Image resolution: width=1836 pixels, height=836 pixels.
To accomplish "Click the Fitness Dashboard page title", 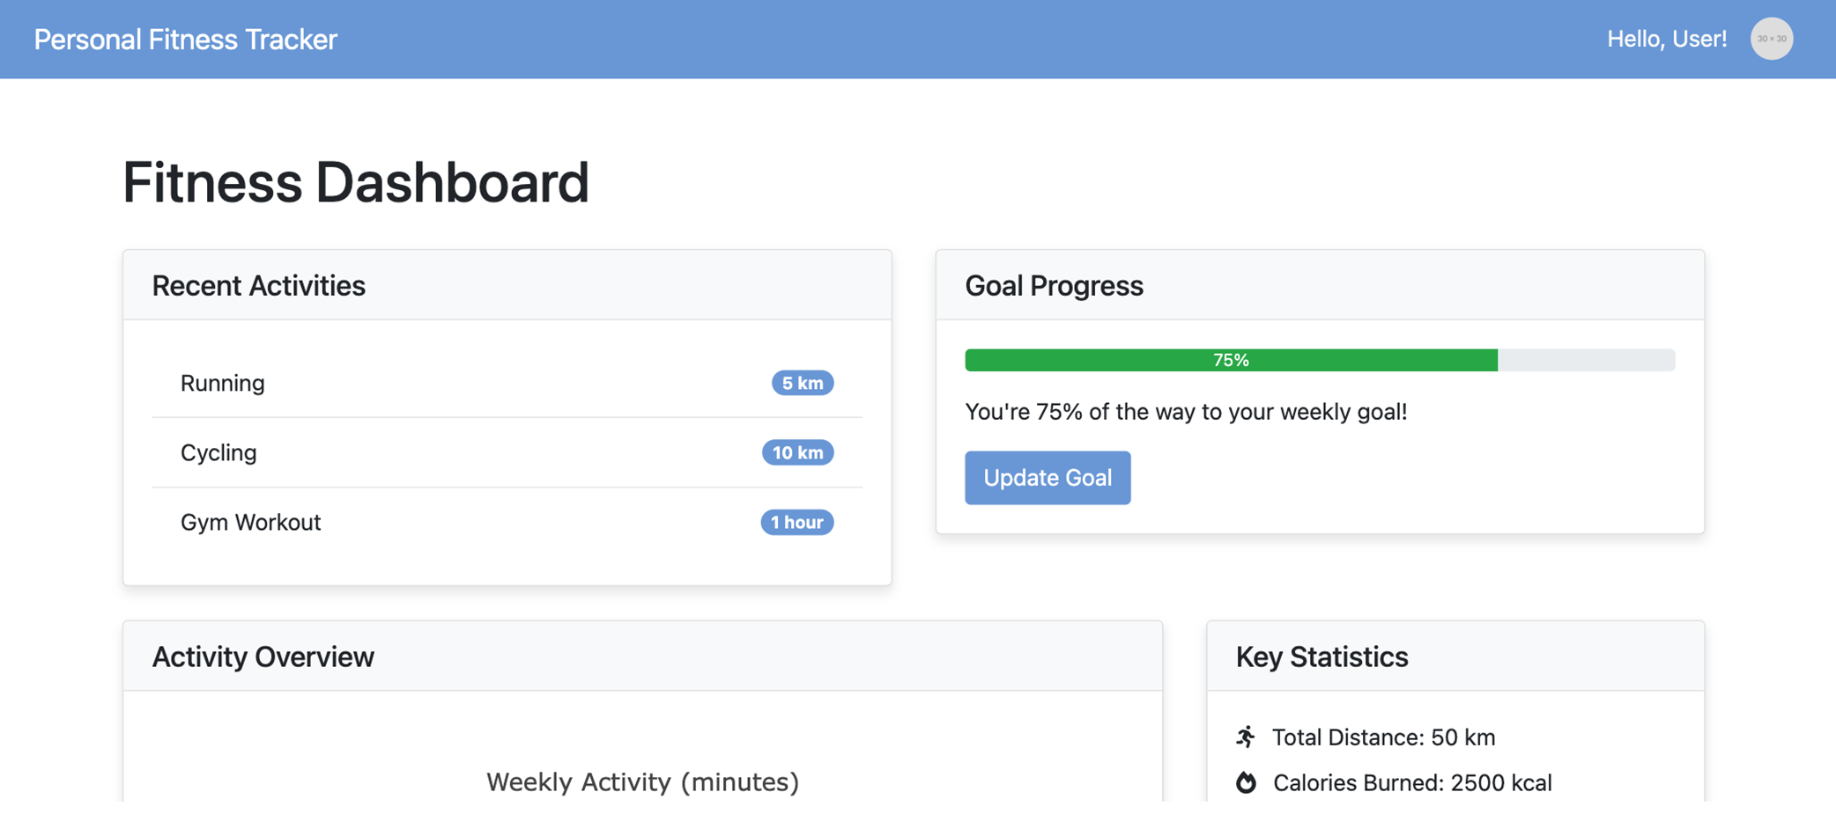I will click(x=356, y=182).
